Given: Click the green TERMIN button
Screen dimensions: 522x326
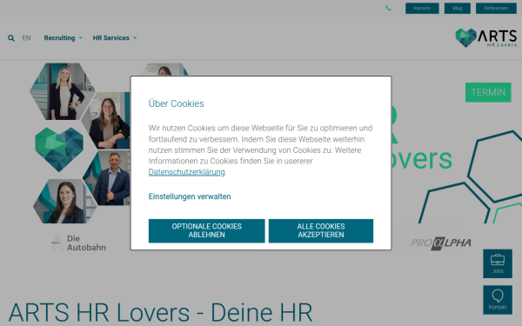Looking at the screenshot, I should click(488, 92).
